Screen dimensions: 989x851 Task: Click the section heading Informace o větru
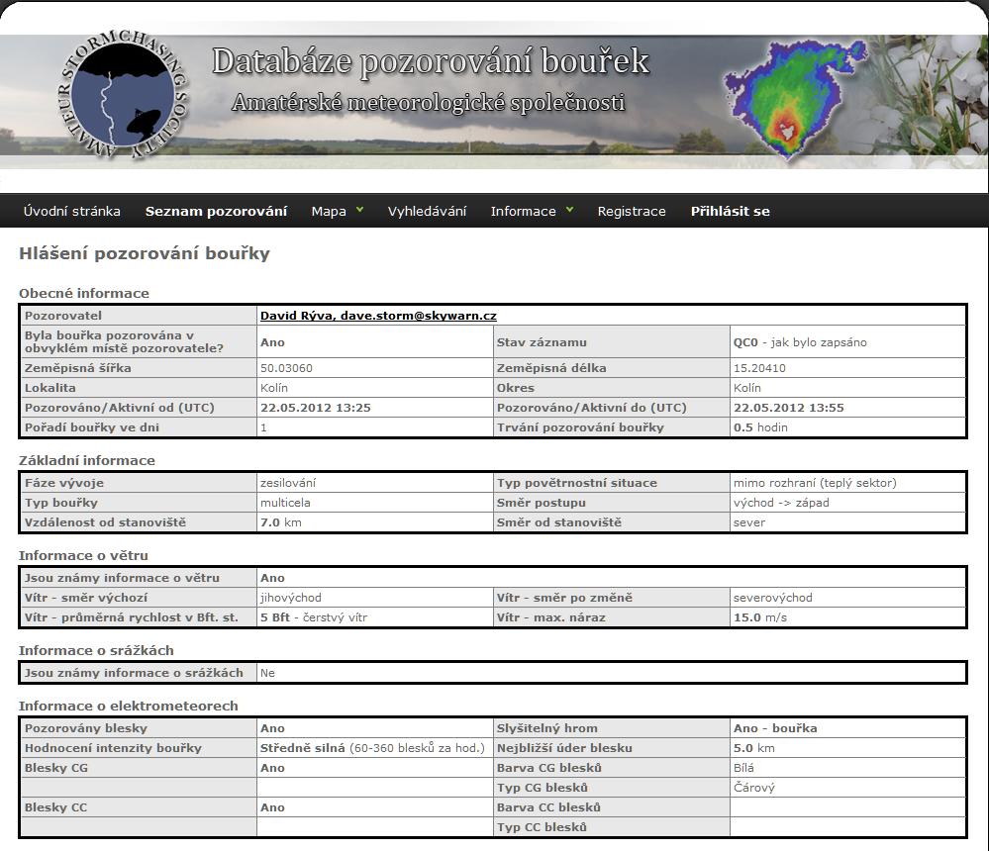click(x=83, y=555)
